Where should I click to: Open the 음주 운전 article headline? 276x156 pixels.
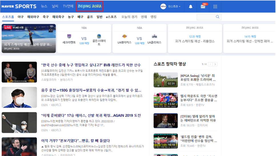[x=91, y=90]
